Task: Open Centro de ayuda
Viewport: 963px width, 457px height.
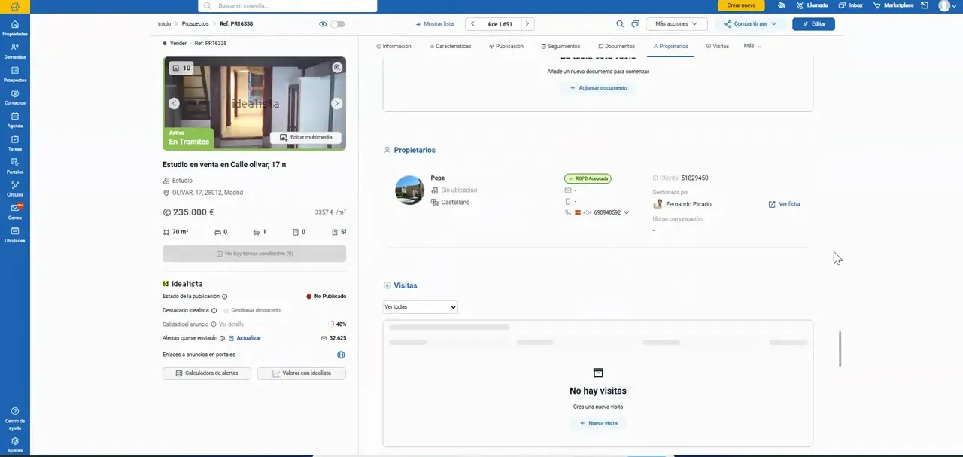Action: (15, 419)
